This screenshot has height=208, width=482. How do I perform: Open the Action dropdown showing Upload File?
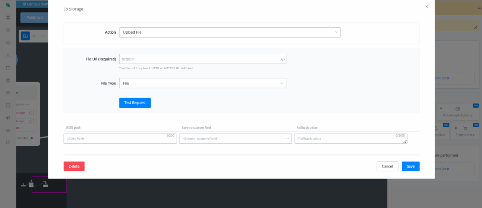point(229,32)
